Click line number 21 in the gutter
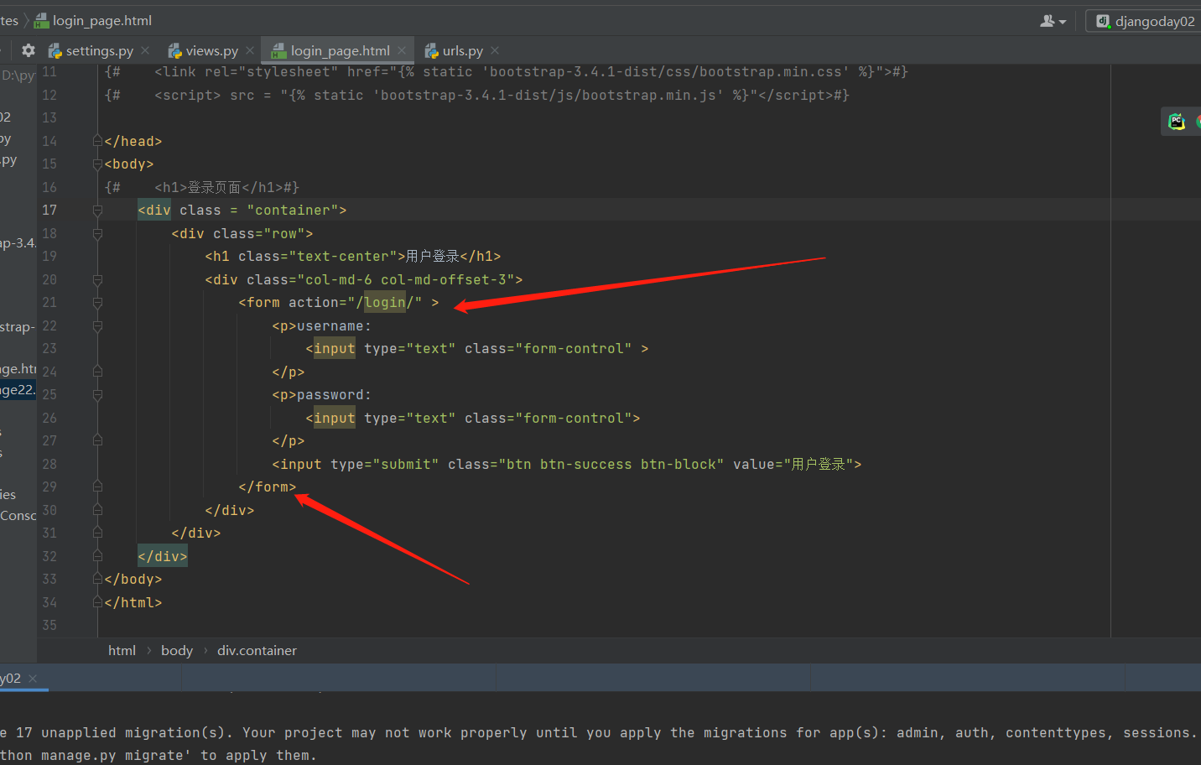This screenshot has width=1201, height=765. [x=49, y=303]
